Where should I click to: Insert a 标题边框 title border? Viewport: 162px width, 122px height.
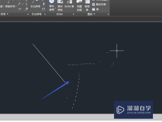click(79, 6)
